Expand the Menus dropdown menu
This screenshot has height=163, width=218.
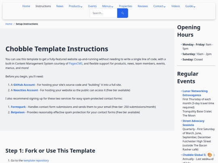[x=108, y=6]
